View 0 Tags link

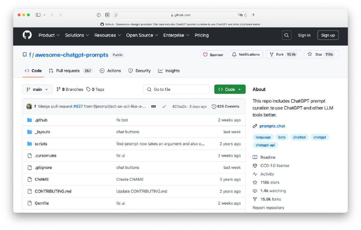coord(95,89)
